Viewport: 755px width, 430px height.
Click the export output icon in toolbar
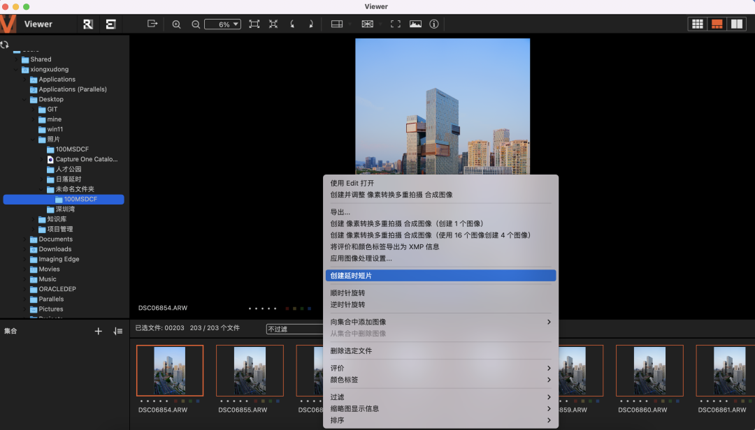[152, 24]
